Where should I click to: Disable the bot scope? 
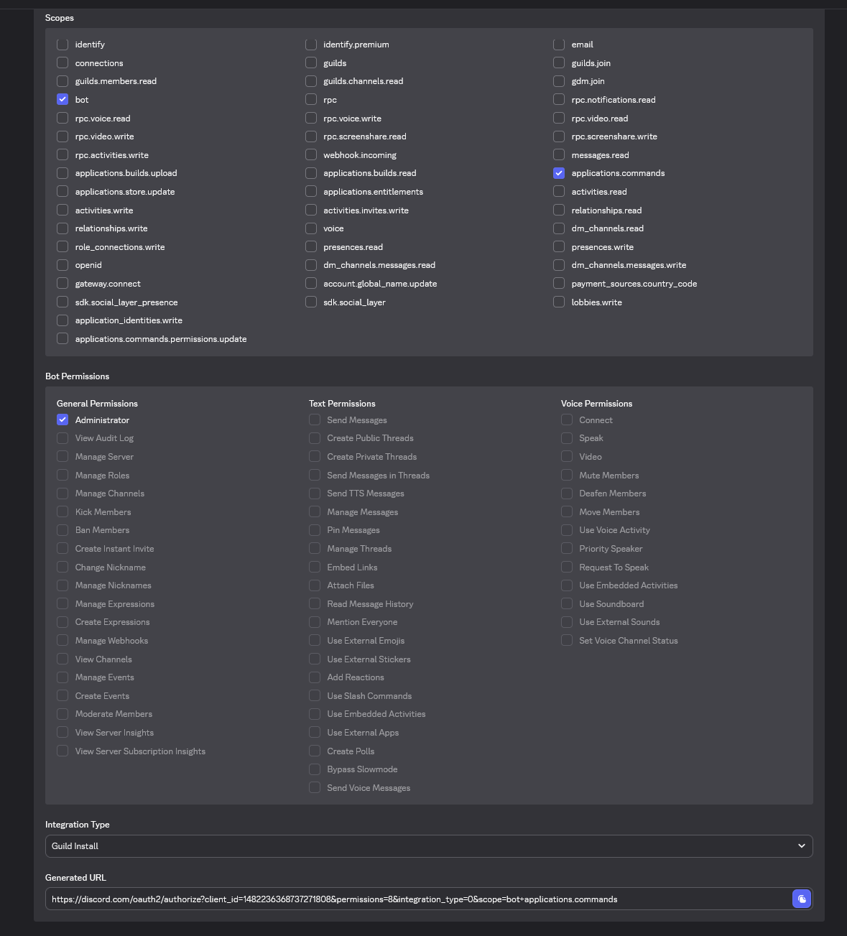pos(63,99)
